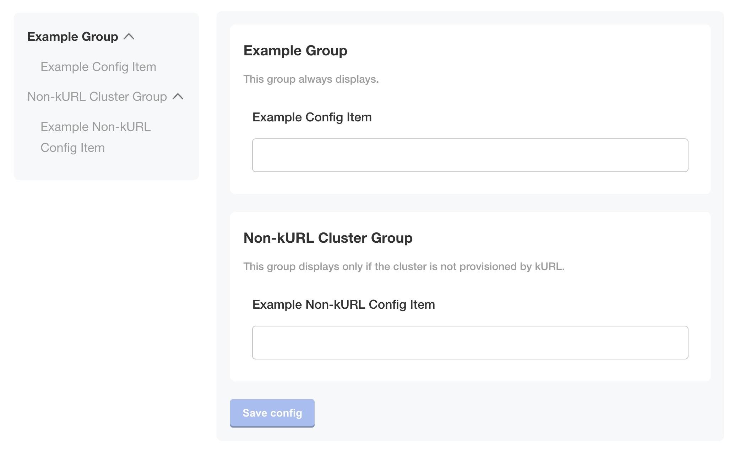Click the Example Group section heading

click(x=295, y=50)
